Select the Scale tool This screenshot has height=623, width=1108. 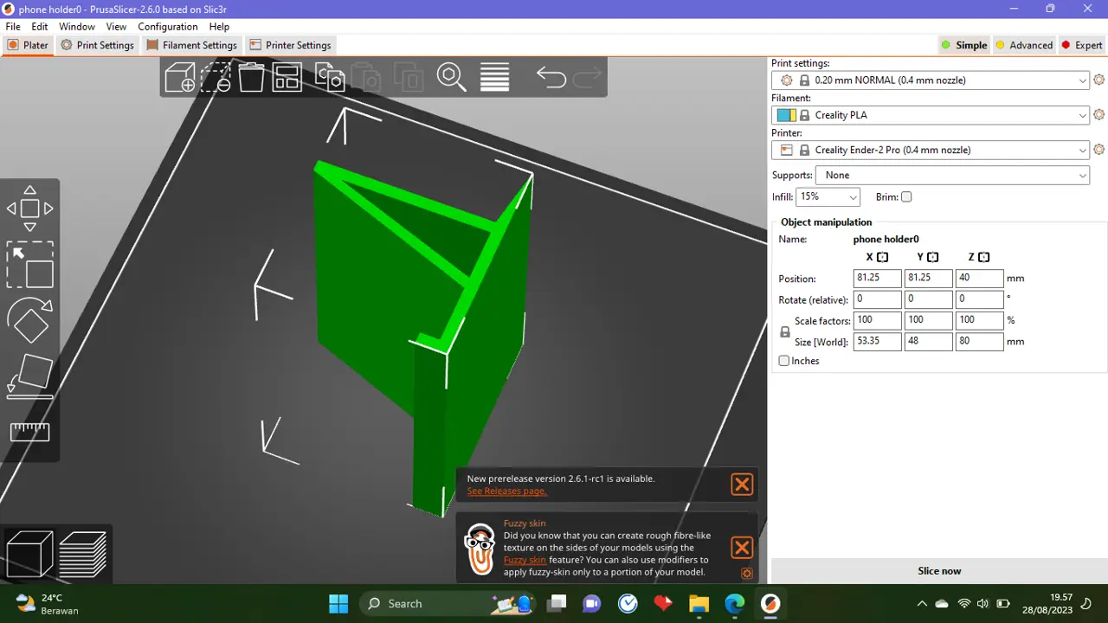pos(30,265)
